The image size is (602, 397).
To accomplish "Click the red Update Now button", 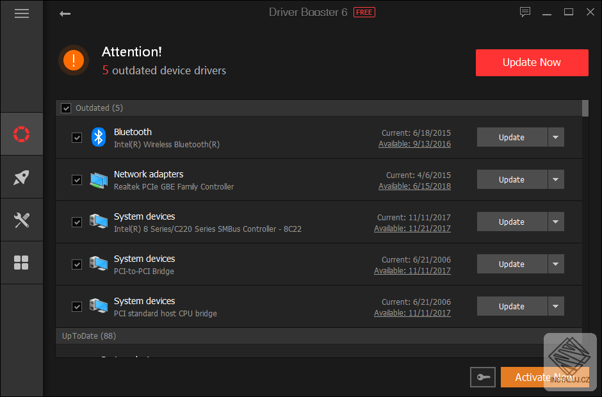I will pos(532,63).
